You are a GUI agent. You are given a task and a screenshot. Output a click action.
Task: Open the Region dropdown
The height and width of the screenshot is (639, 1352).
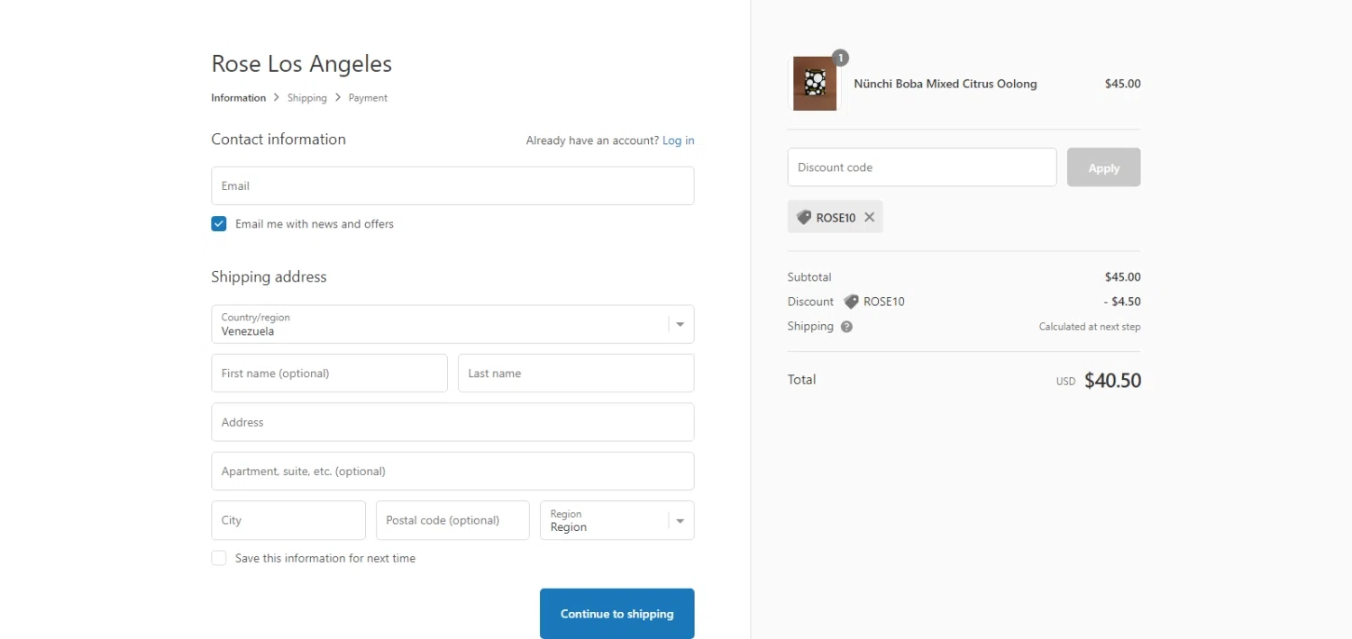pos(617,520)
